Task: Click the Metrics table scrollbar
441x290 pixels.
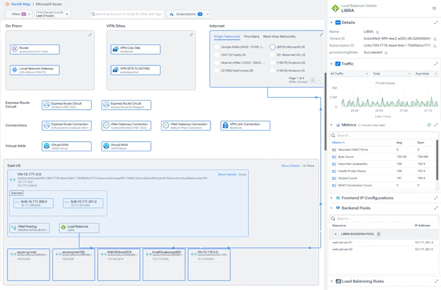Action: click(437, 160)
